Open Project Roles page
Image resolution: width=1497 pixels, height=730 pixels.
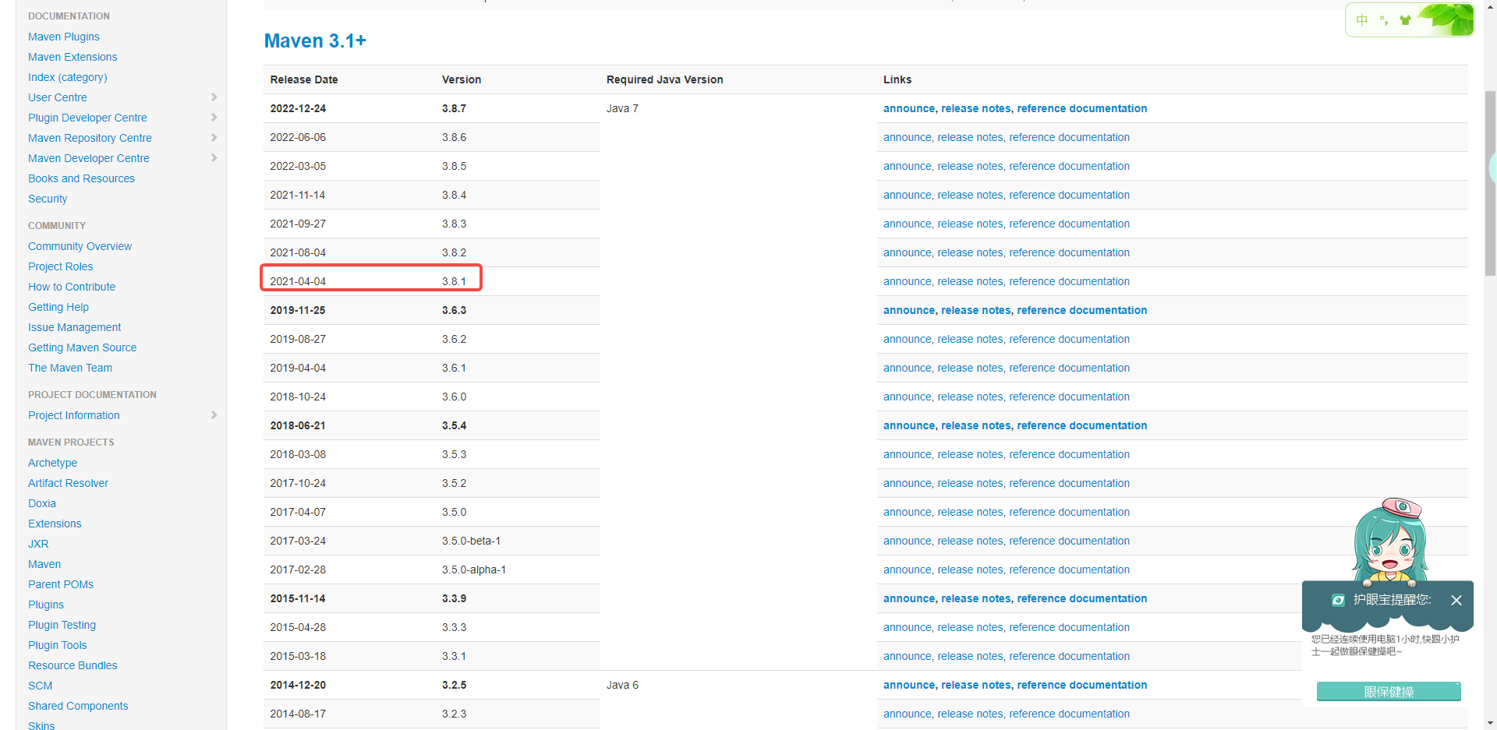pos(60,266)
